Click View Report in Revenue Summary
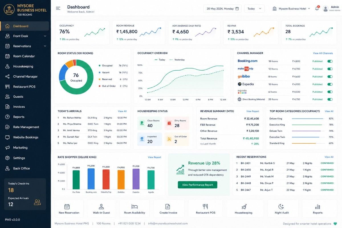342x228 pixels. point(253,111)
